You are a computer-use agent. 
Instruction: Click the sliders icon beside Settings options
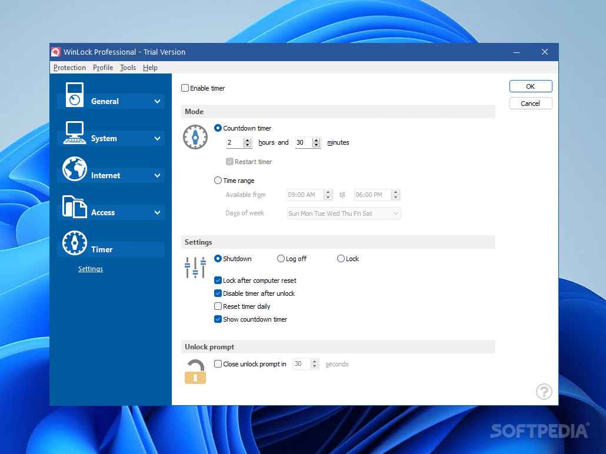tap(195, 268)
